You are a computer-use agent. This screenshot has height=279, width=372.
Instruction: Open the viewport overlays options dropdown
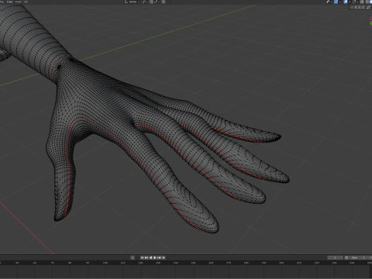[x=350, y=2]
